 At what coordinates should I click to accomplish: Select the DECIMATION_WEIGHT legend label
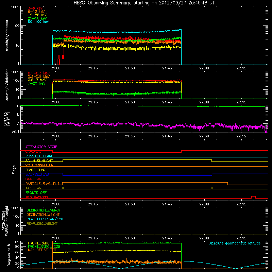point(43,215)
